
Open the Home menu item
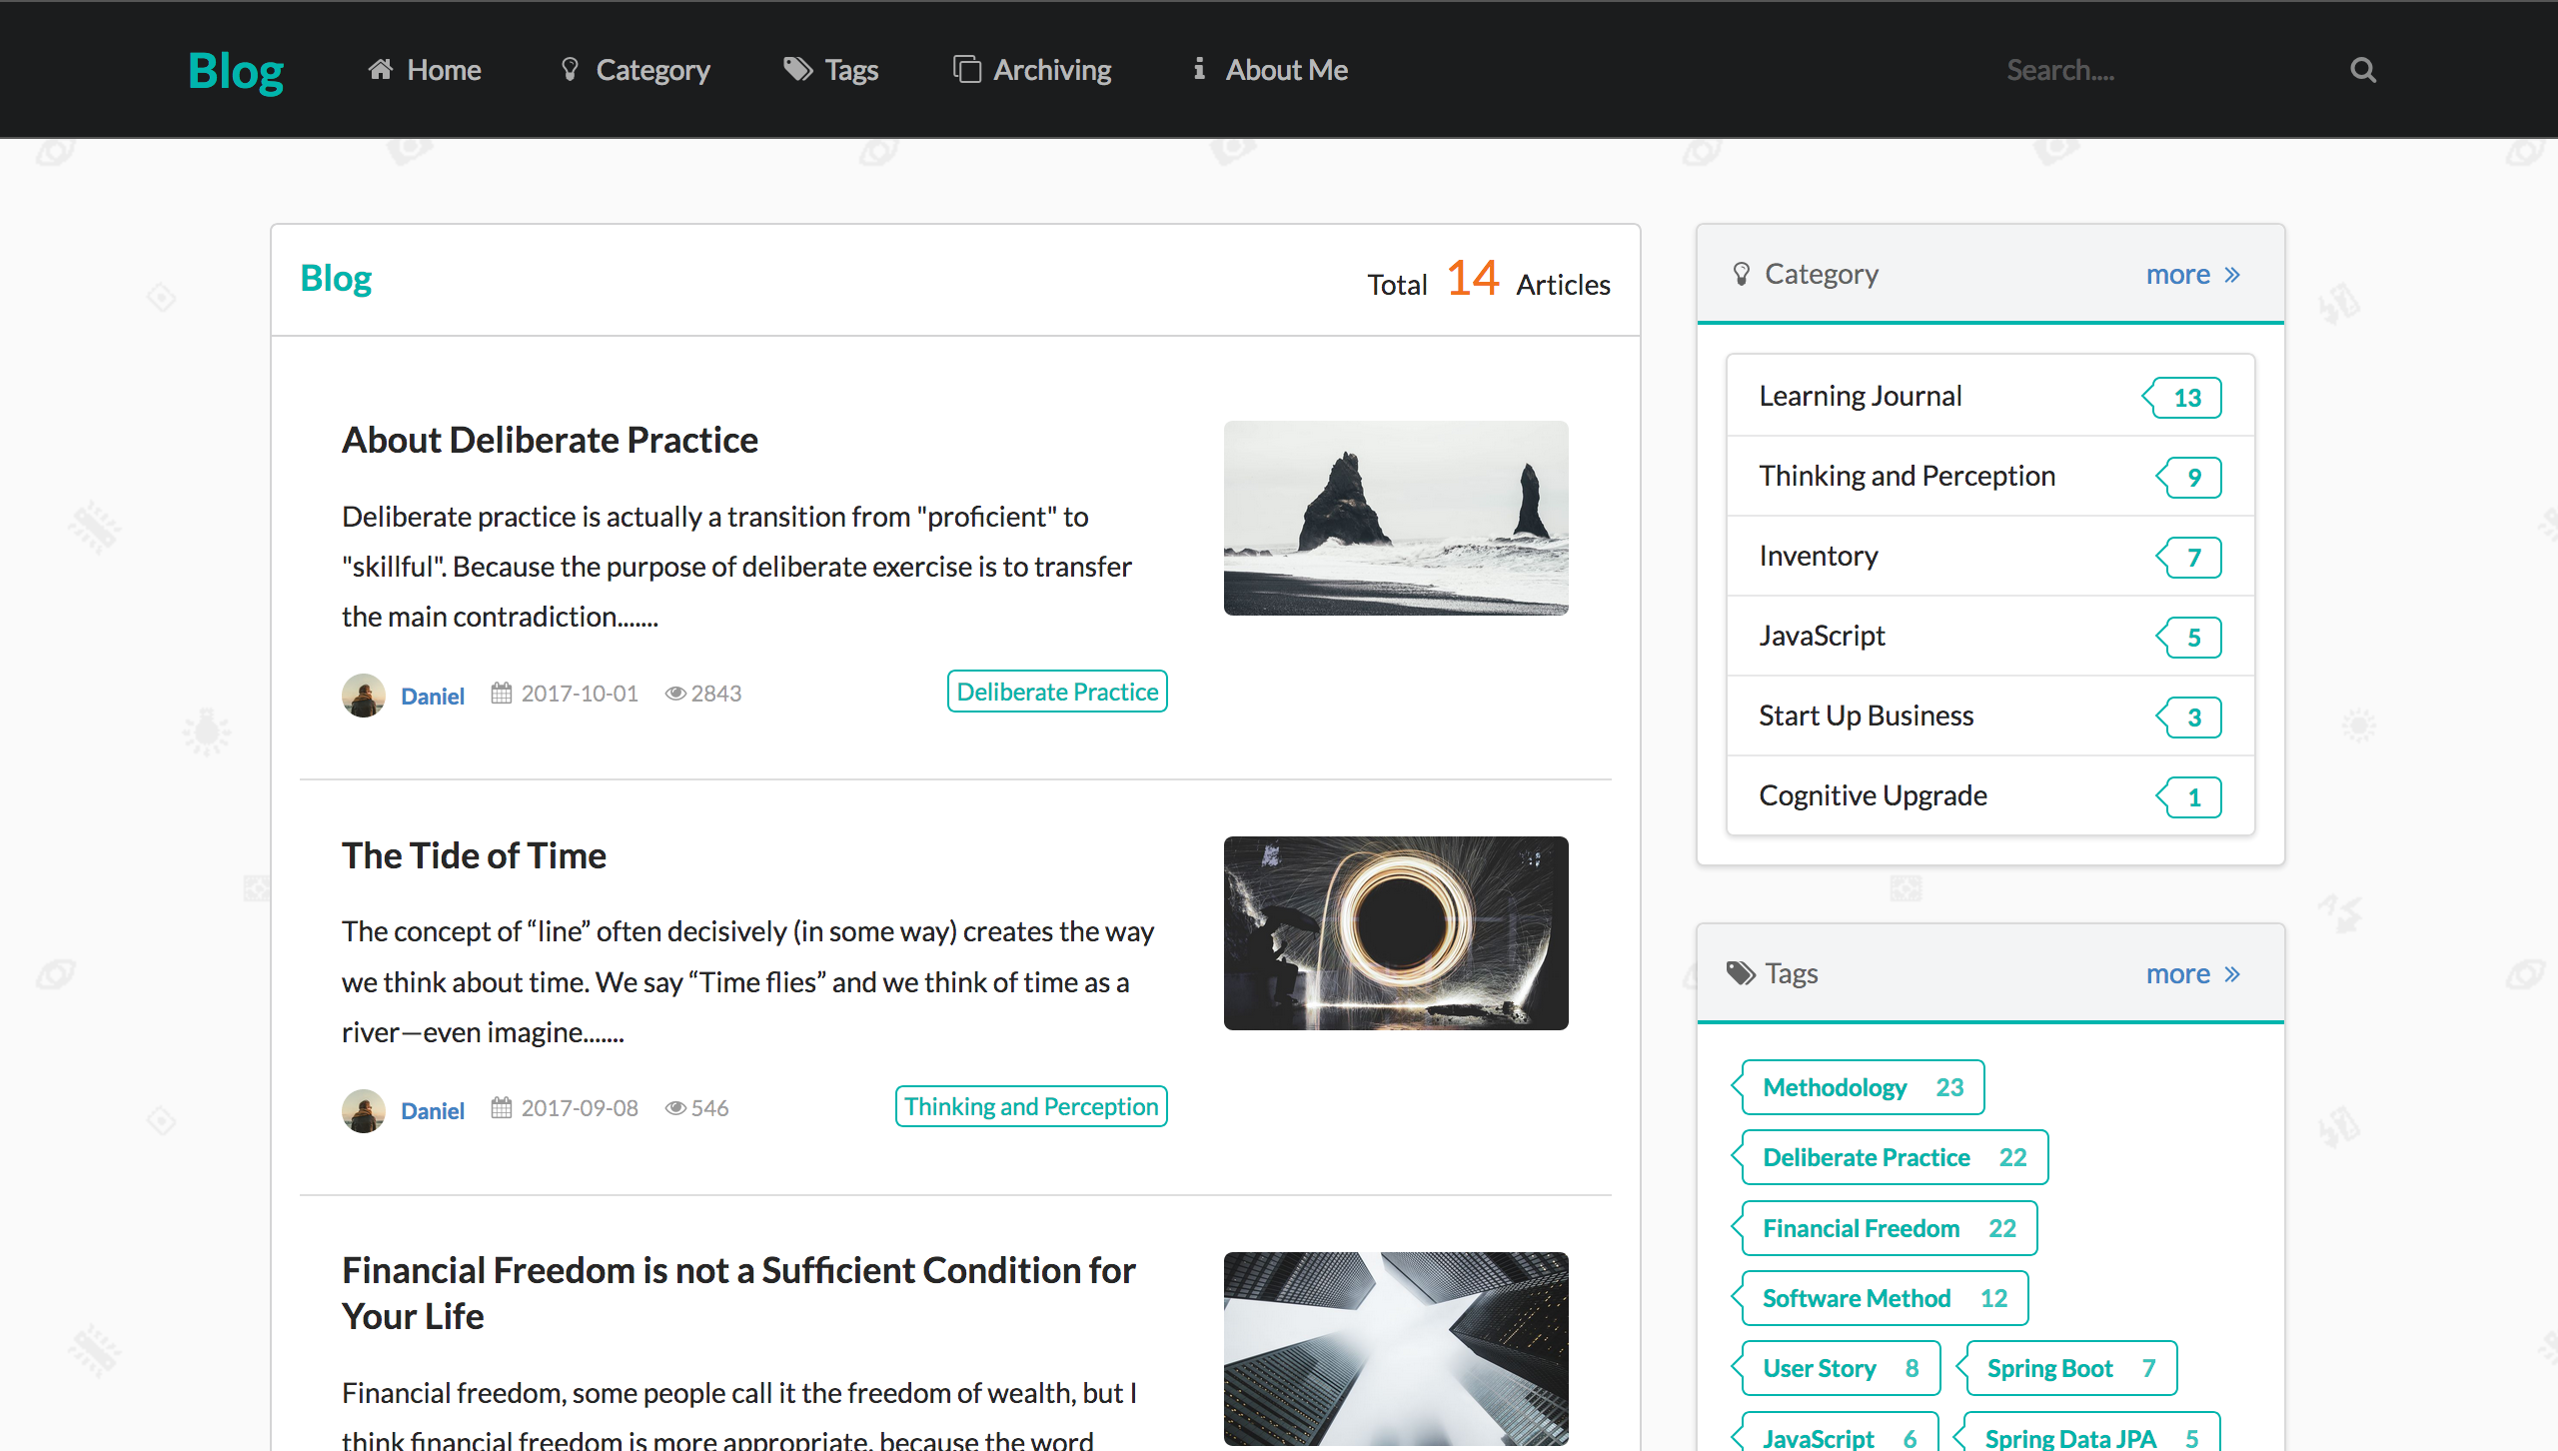click(425, 70)
